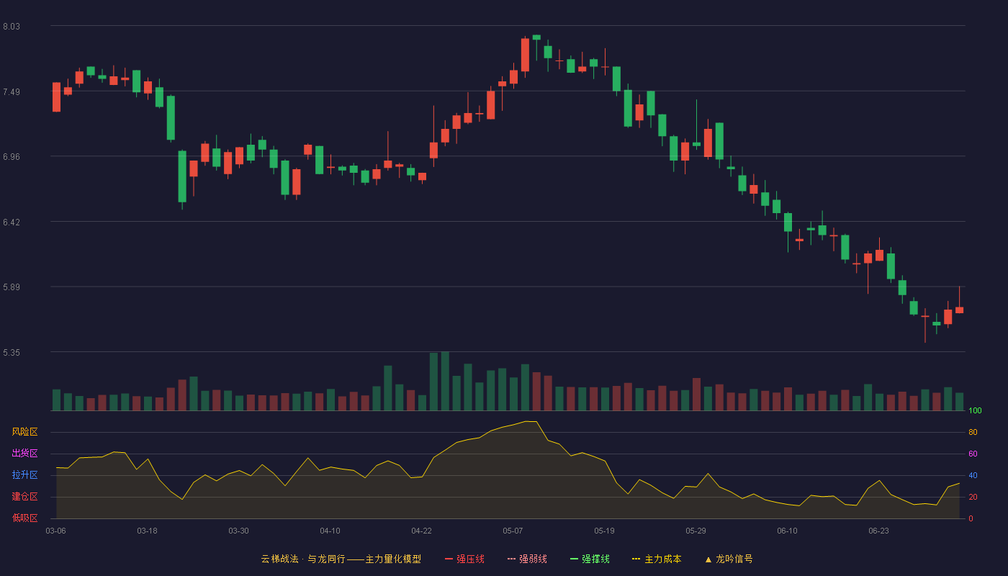Click the 5.35 price axis label
The width and height of the screenshot is (1008, 576).
coord(12,353)
